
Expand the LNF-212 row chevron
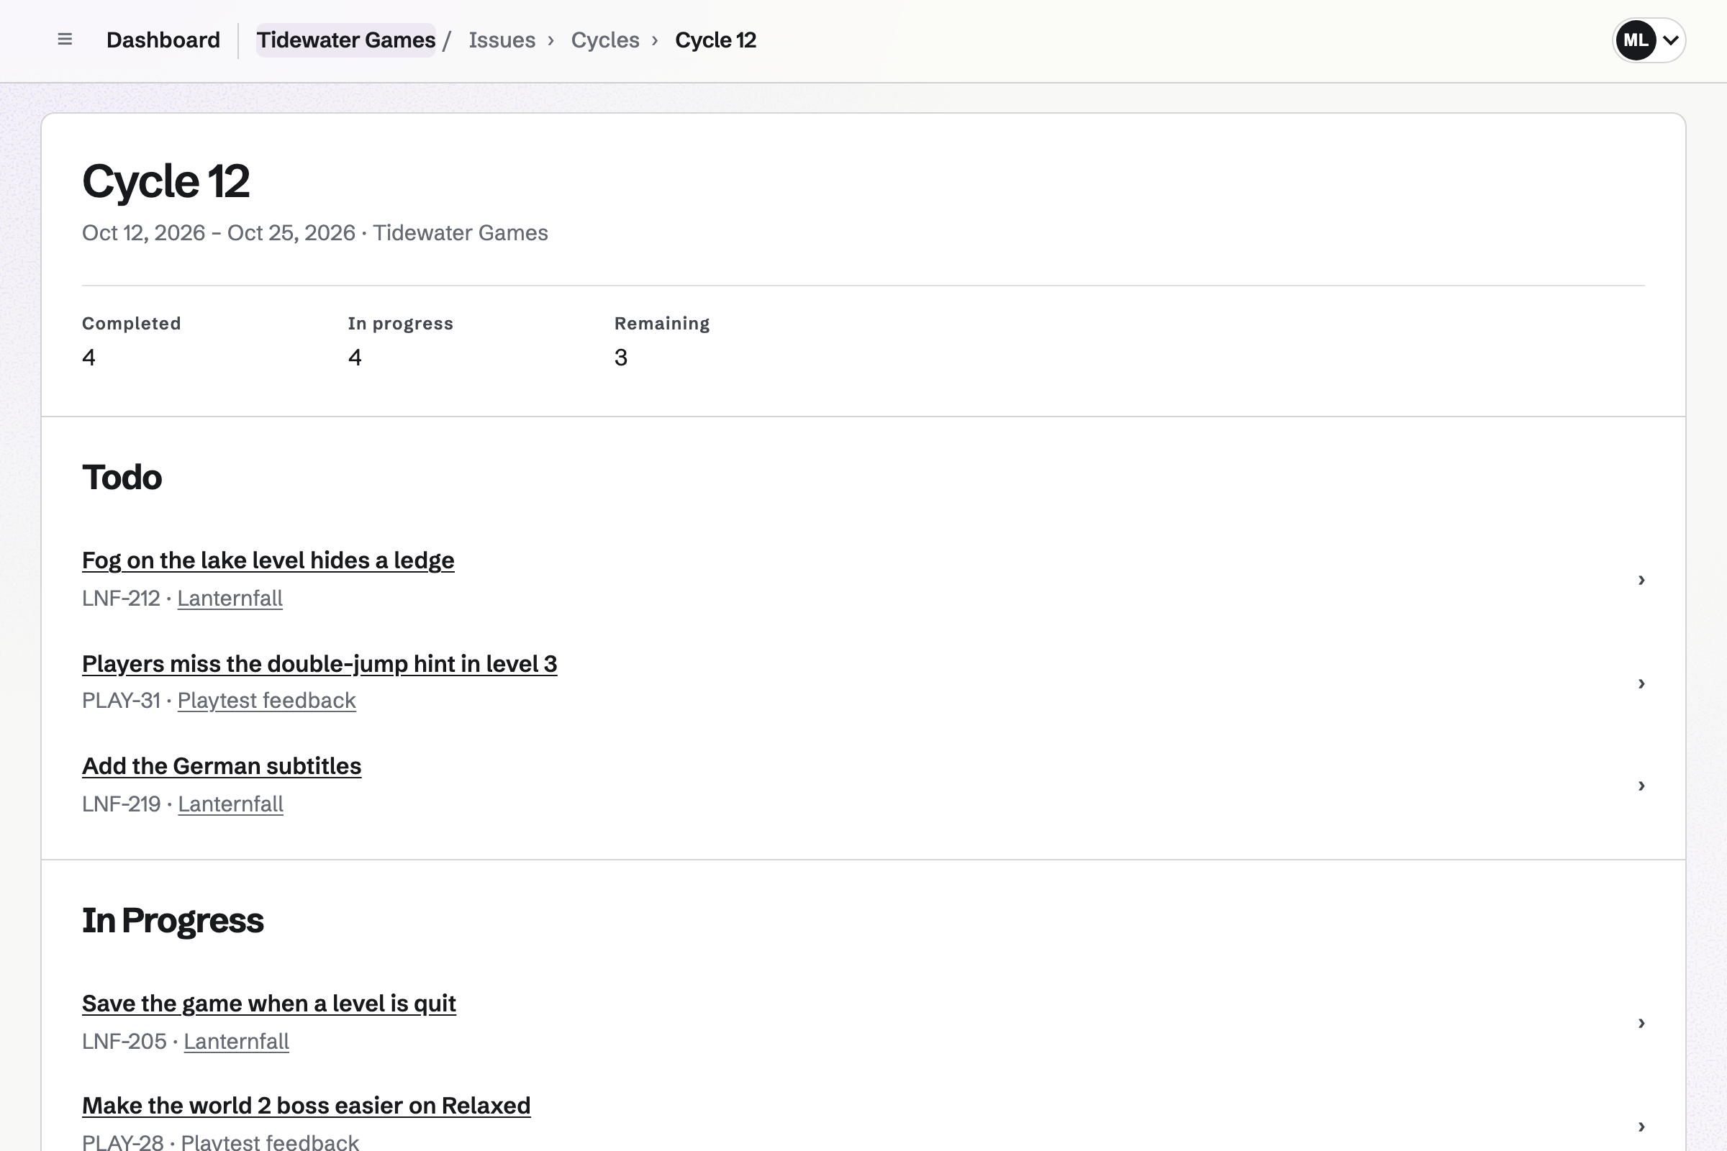tap(1641, 580)
